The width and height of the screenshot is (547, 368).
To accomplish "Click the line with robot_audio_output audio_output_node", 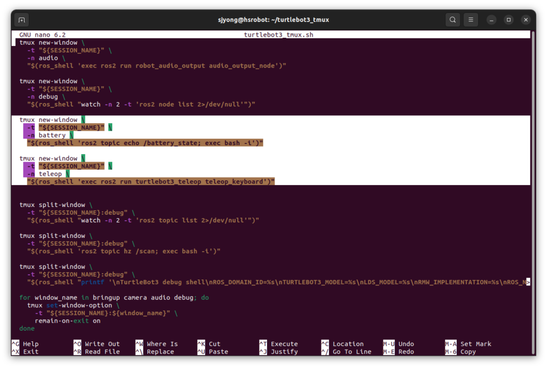I will (x=157, y=66).
